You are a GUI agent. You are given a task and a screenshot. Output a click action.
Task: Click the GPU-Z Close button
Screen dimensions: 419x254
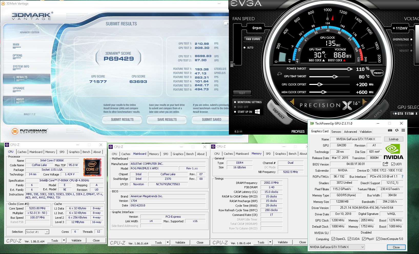396,247
